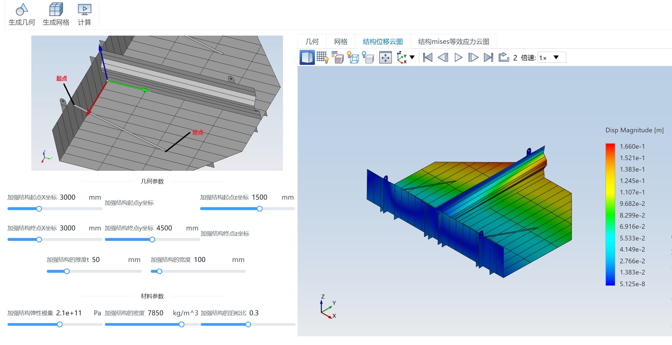The width and height of the screenshot is (672, 345).
Task: Click the 生成几何 generate geometry button
Action: click(22, 14)
